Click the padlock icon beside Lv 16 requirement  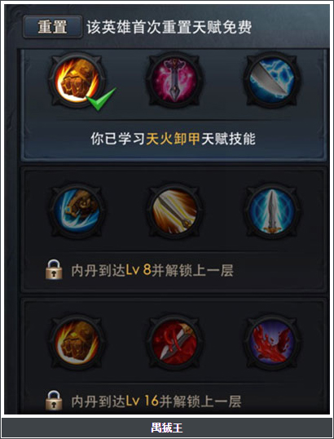[x=54, y=401]
